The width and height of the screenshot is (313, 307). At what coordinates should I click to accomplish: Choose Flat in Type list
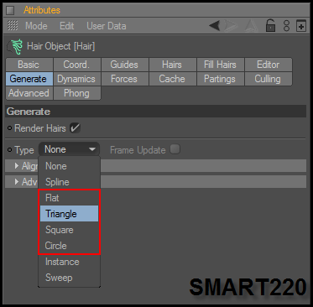[x=69, y=198]
